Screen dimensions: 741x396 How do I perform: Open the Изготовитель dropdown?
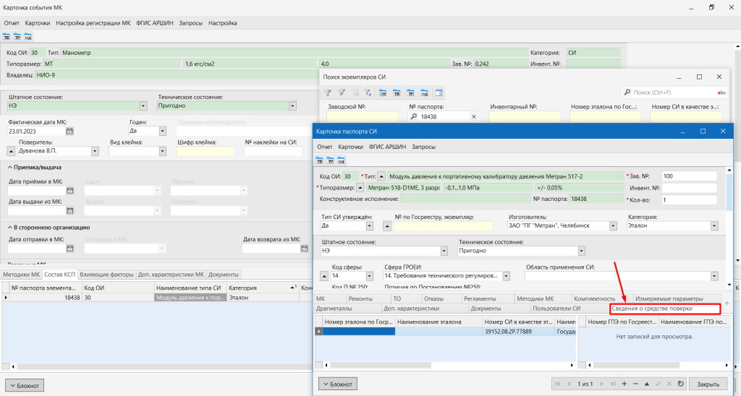click(613, 226)
